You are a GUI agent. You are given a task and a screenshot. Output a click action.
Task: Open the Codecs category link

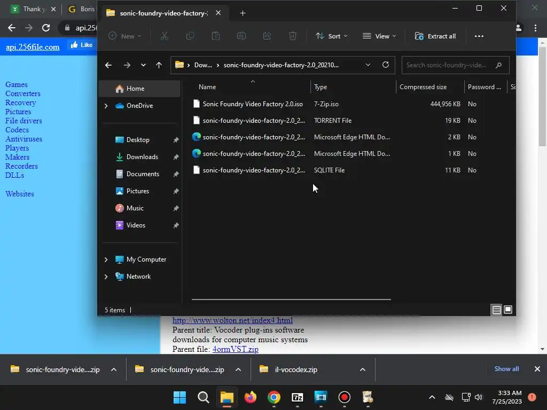click(x=17, y=130)
